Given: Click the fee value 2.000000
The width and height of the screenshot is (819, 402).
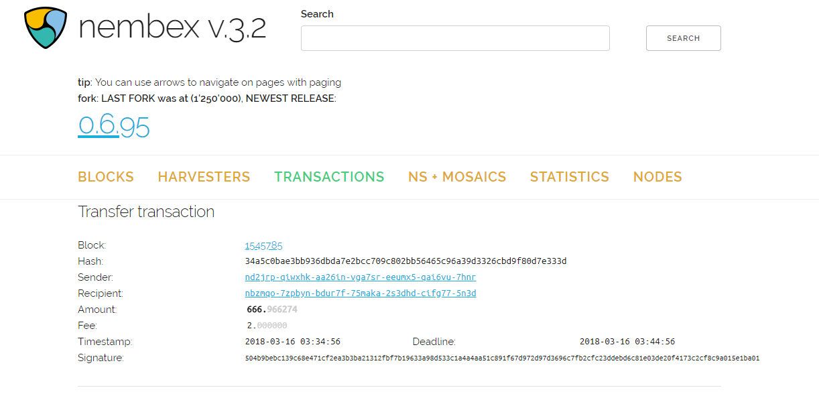Looking at the screenshot, I should pos(267,326).
